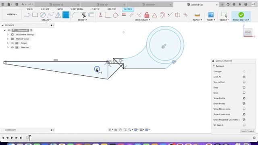Select the Mirror tool triangle icon

click(58, 15)
